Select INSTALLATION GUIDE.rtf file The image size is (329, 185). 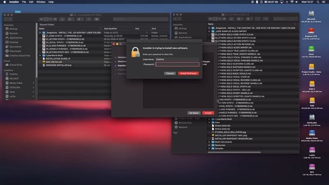pyautogui.click(x=58, y=59)
